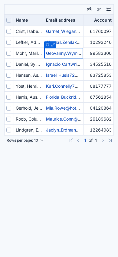
Task: Open the Rows per page dropdown
Action: (x=25, y=140)
